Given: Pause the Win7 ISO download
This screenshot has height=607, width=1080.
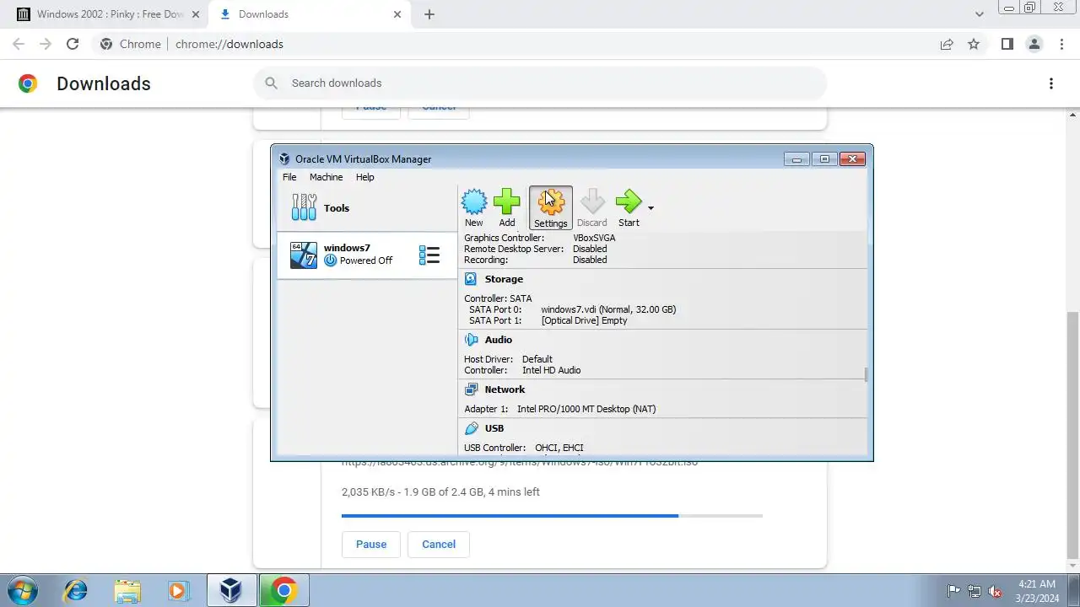Looking at the screenshot, I should click(371, 544).
